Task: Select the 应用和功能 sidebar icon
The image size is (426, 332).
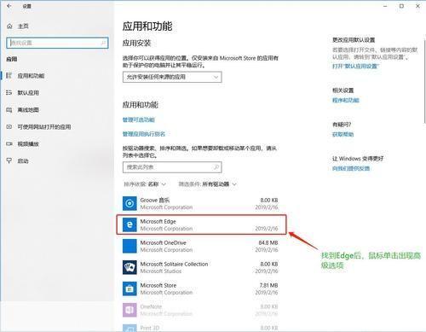Action: 9,75
